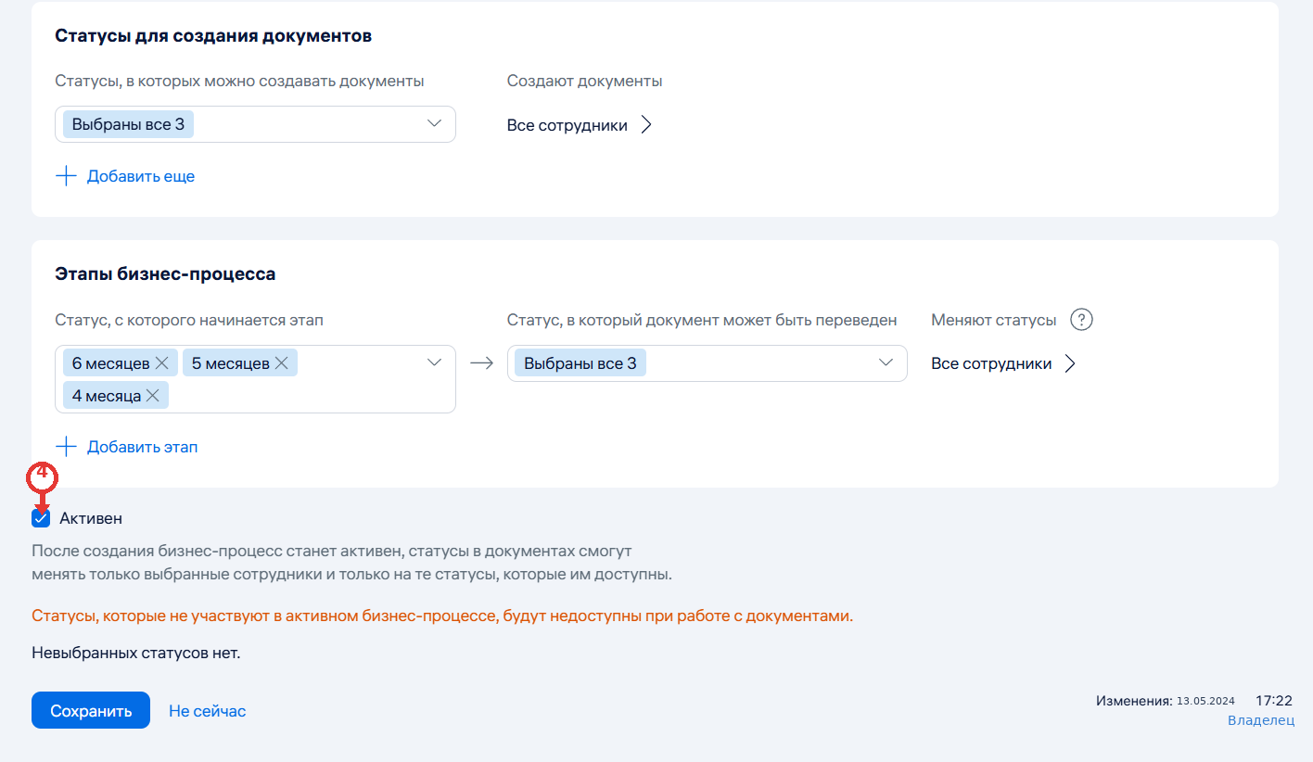The height and width of the screenshot is (762, 1313).
Task: Expand Все сотрудники under Создают документы
Action: (580, 125)
